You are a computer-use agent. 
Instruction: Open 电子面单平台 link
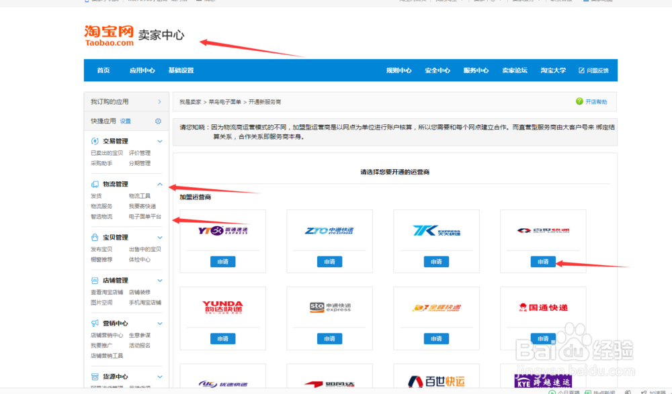(x=145, y=217)
